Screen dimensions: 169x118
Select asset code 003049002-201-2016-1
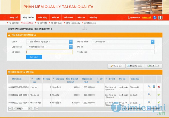(19, 95)
